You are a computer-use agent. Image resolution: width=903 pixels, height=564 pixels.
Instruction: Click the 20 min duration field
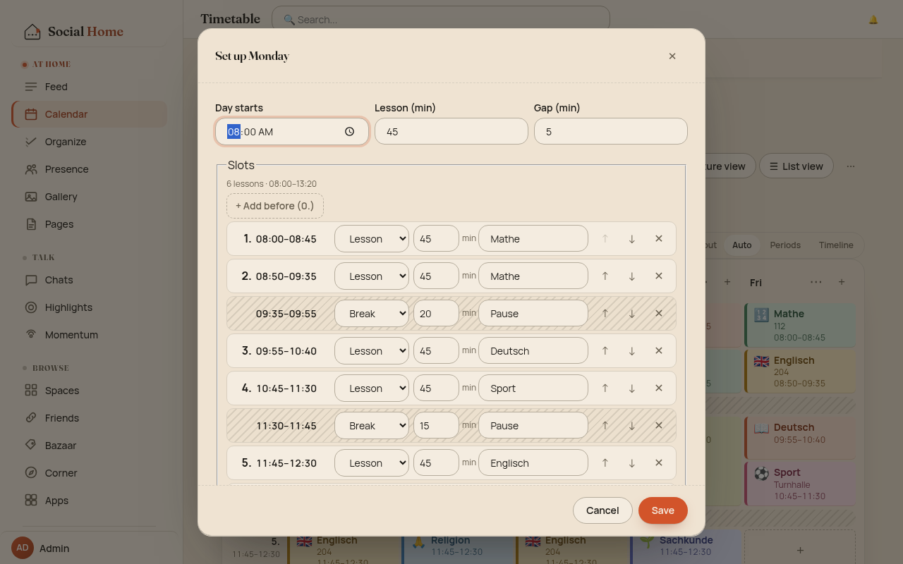click(436, 314)
